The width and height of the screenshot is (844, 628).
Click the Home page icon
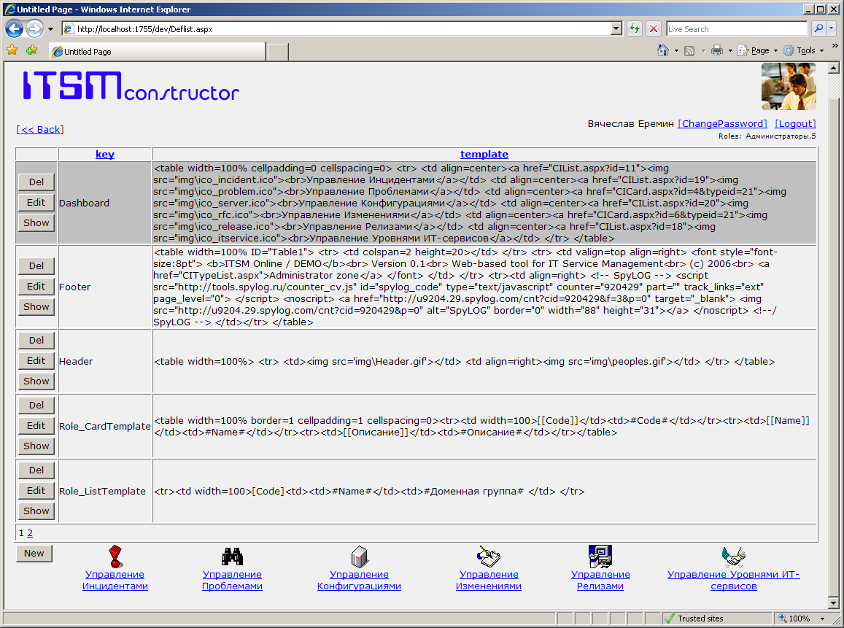(x=662, y=50)
